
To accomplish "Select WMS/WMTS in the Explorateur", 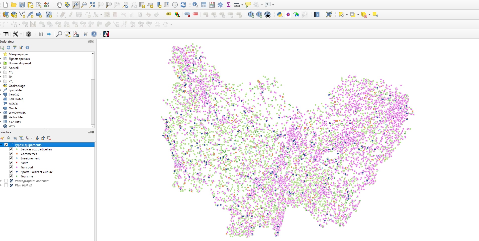I will click(x=17, y=113).
